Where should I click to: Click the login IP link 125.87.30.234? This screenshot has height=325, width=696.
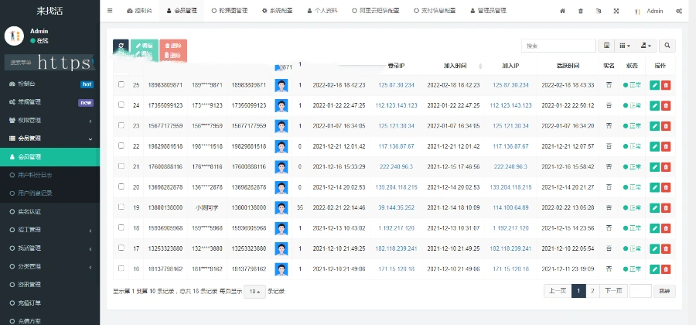(x=396, y=85)
